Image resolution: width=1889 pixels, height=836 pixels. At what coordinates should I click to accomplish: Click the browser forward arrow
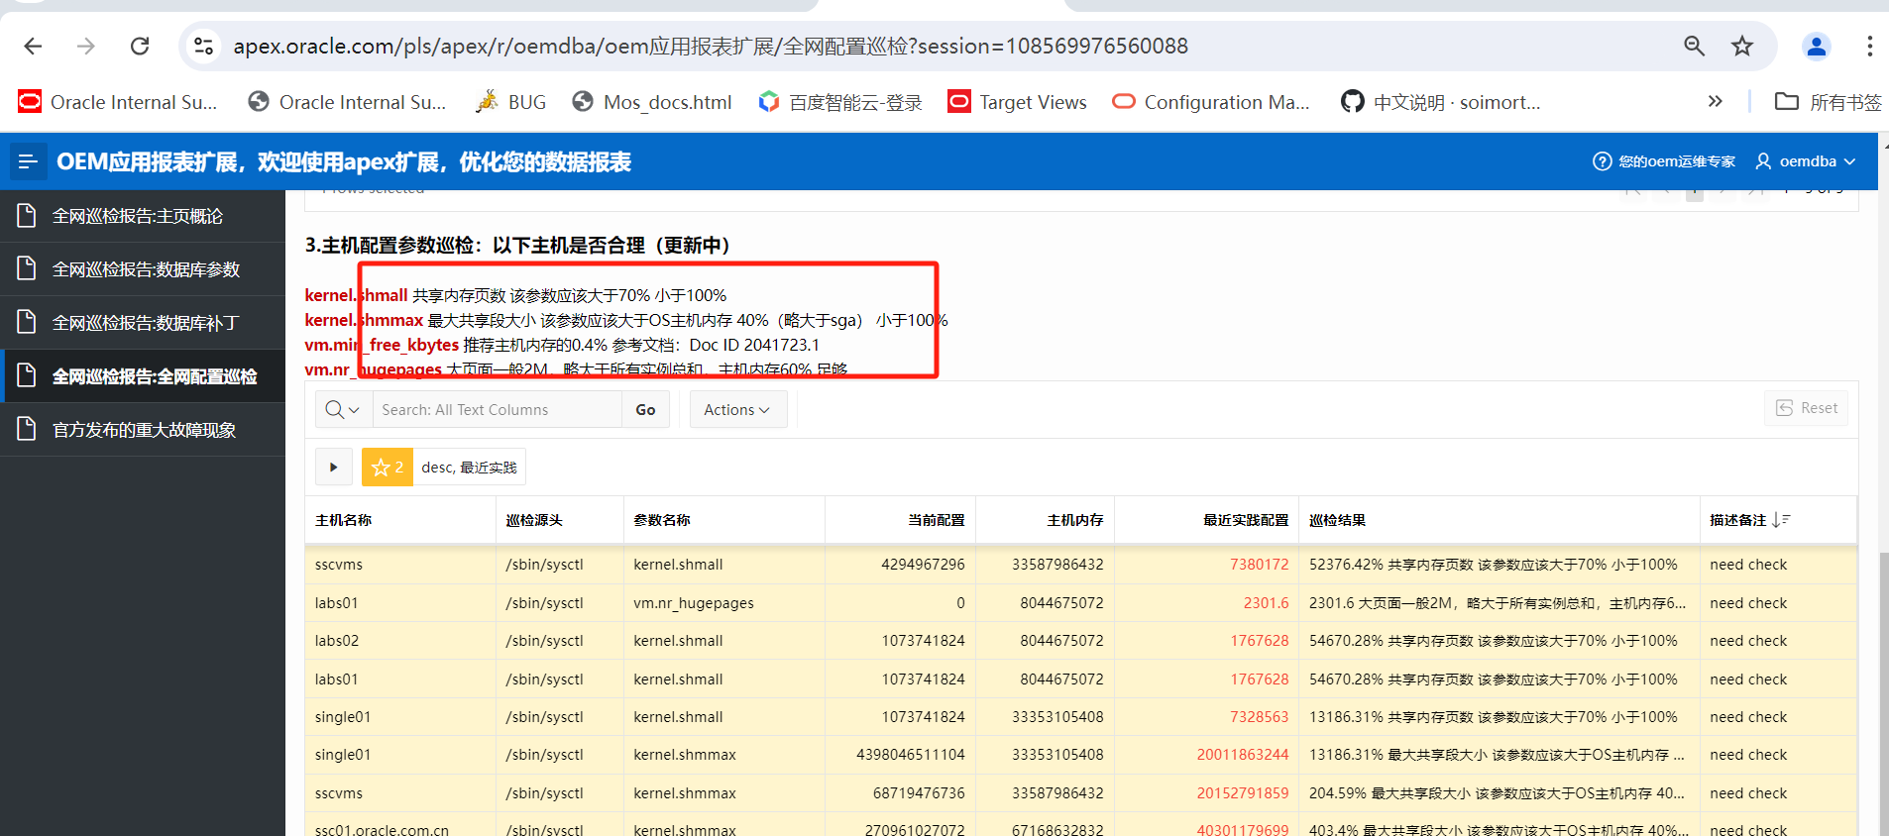(x=86, y=46)
